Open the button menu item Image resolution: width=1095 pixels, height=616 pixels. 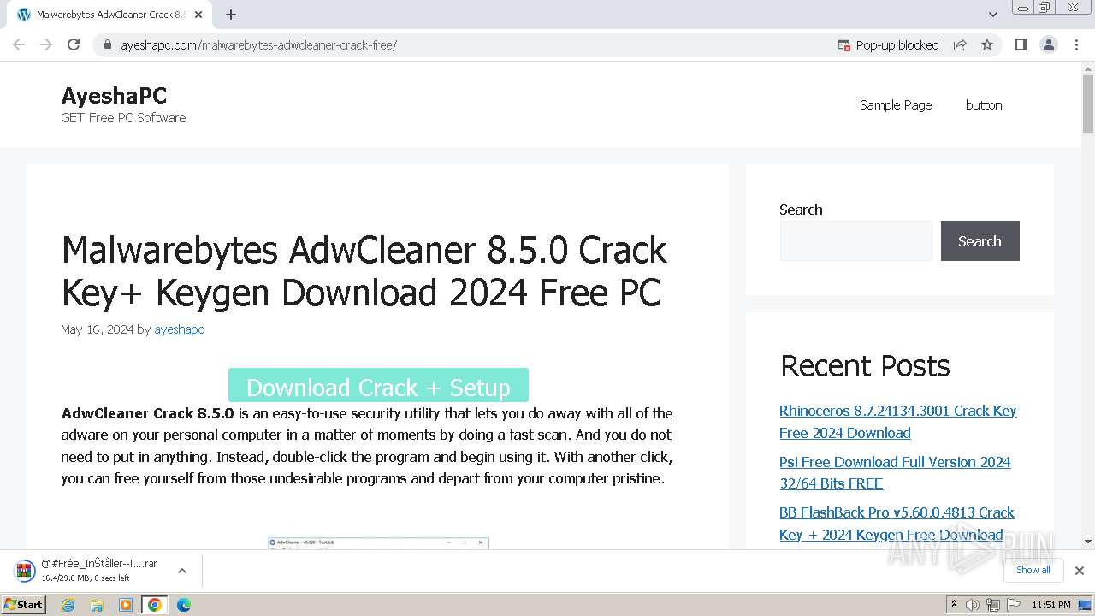[x=984, y=104]
